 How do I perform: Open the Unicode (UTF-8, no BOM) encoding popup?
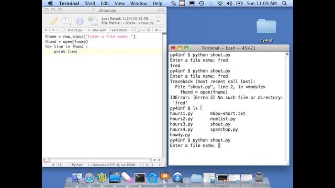117,165
